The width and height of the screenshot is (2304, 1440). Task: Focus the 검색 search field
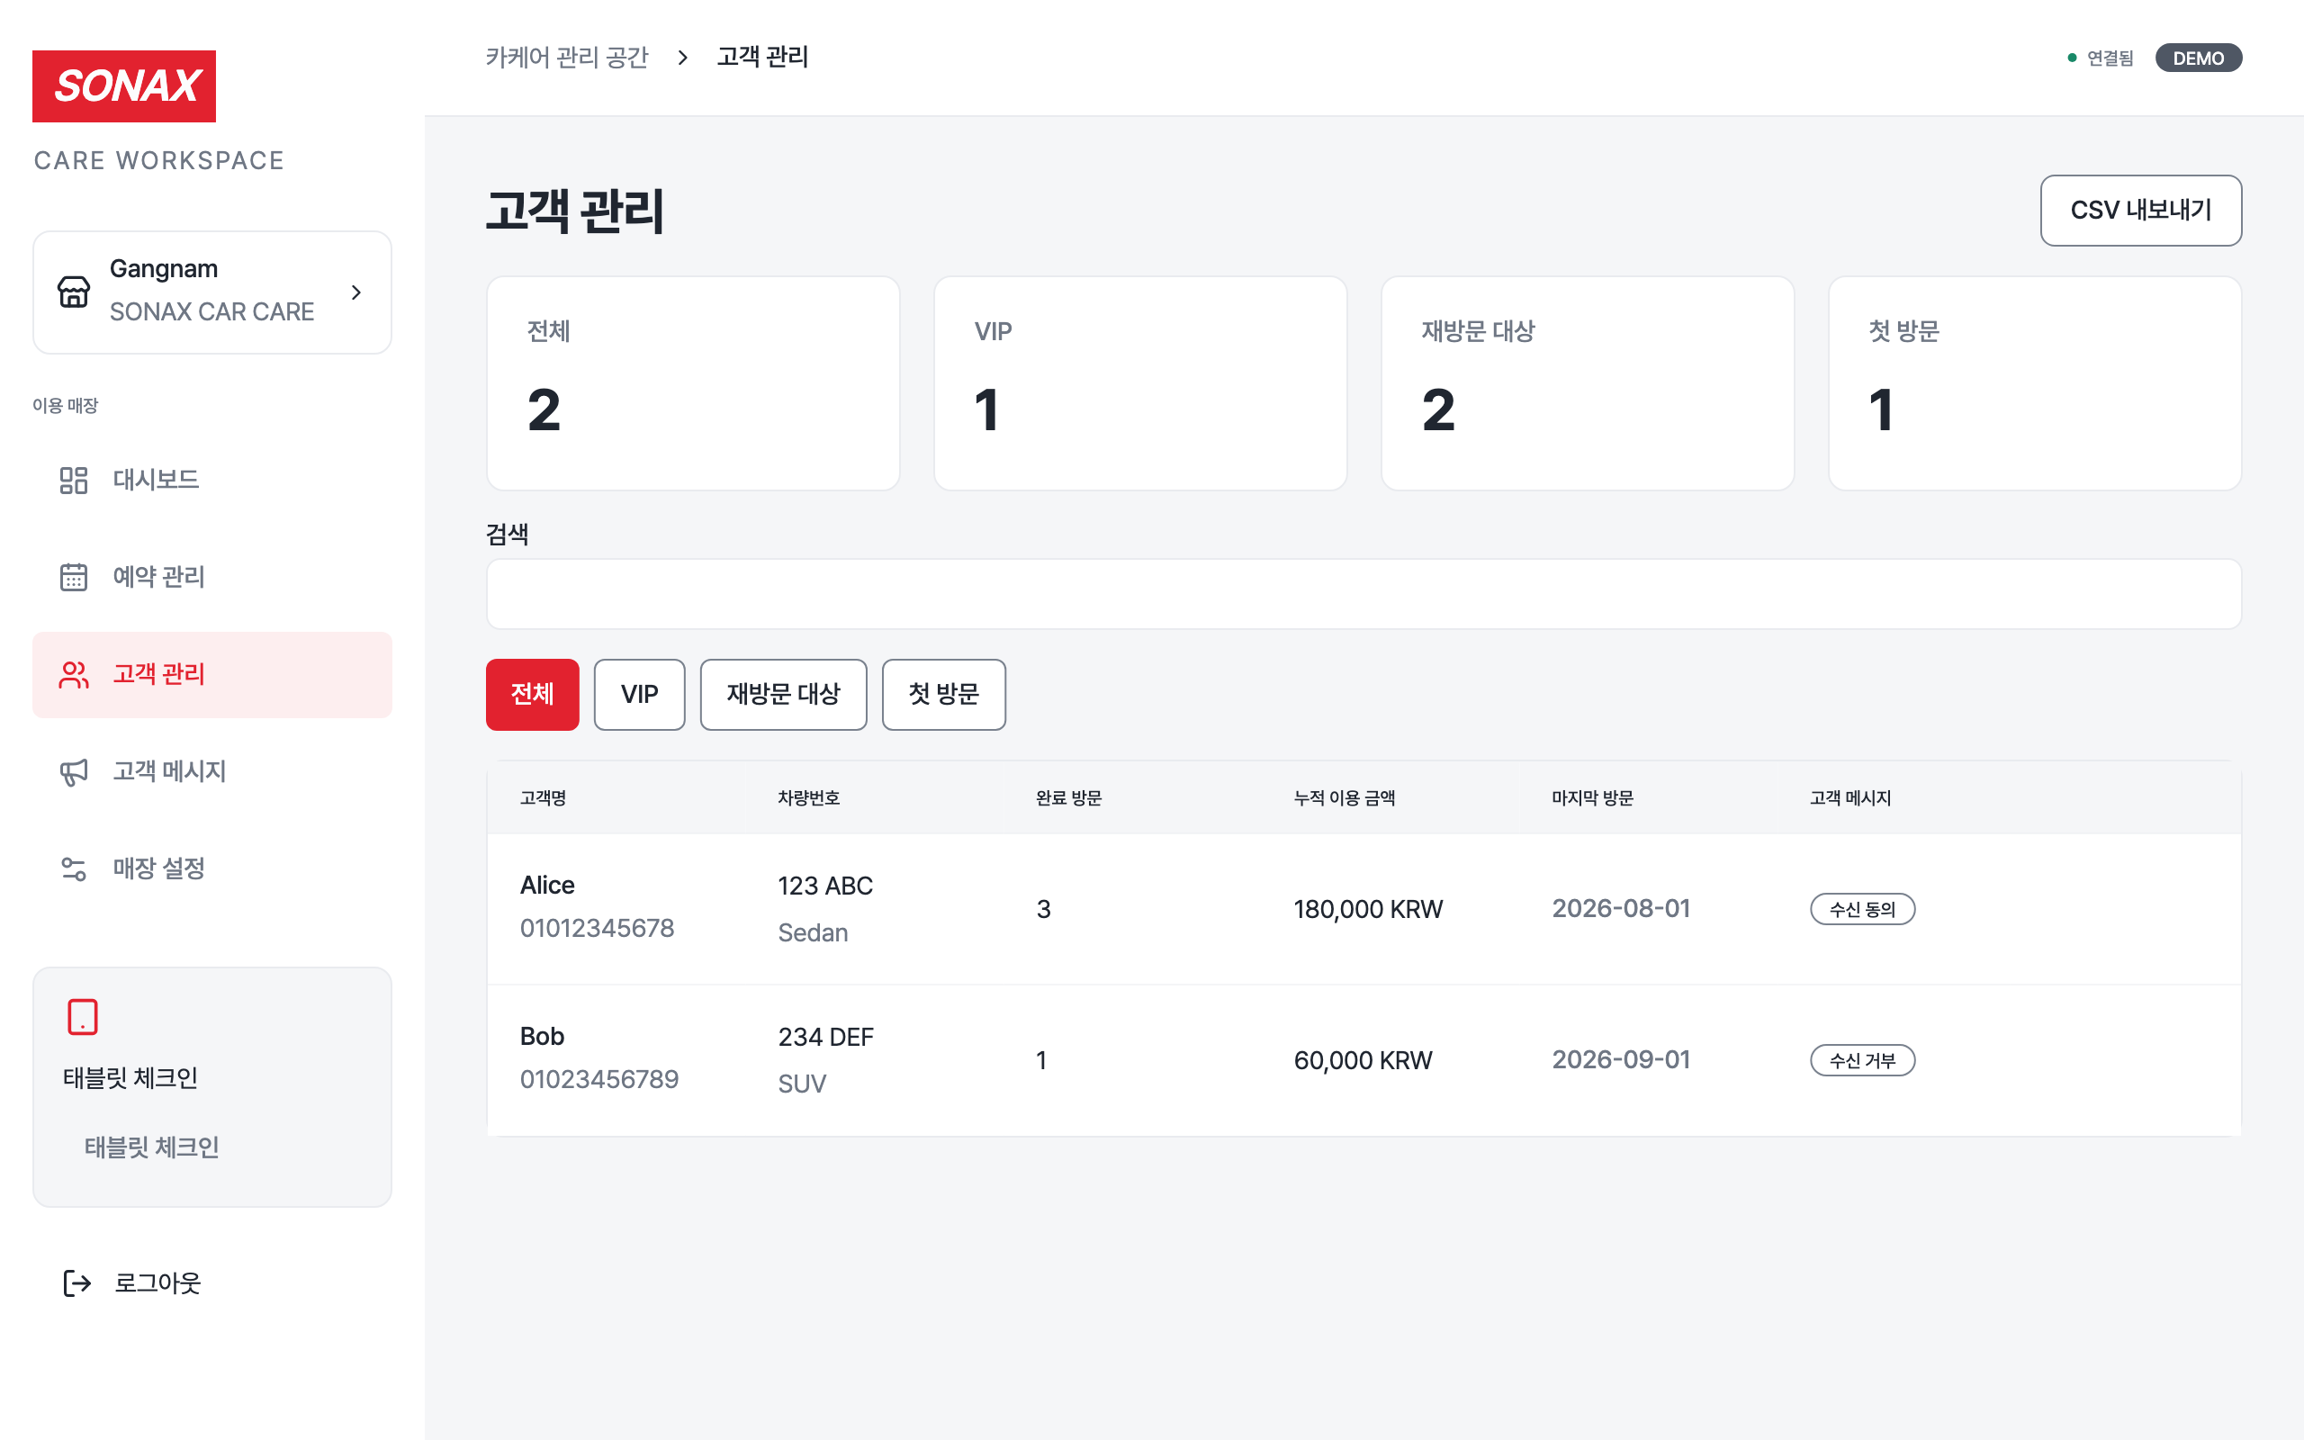[x=1364, y=594]
